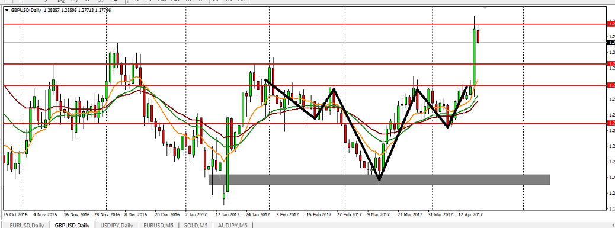Click the 20 Dec 2016 date label
This screenshot has width=615, height=228.
[168, 215]
